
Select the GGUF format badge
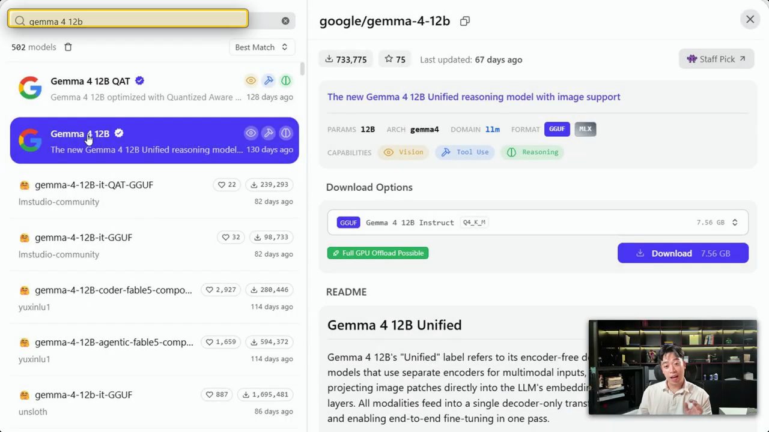(557, 129)
